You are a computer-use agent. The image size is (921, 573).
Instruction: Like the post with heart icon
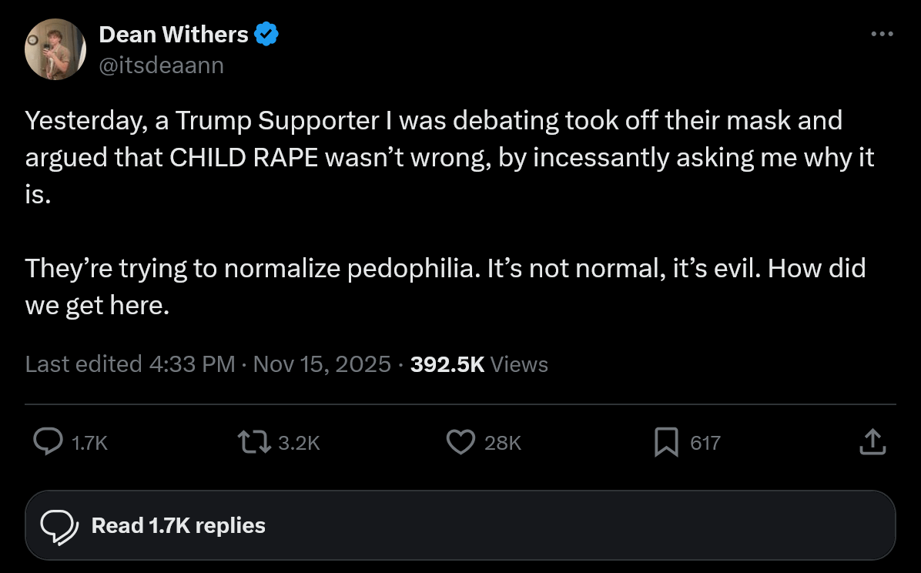point(460,442)
